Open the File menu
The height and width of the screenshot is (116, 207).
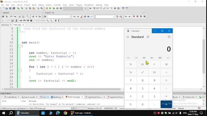tap(2, 5)
